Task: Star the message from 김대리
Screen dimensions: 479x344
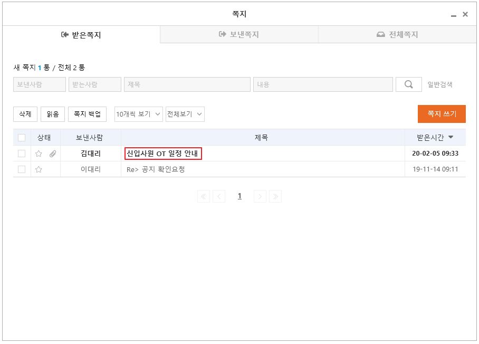Action: tap(39, 154)
